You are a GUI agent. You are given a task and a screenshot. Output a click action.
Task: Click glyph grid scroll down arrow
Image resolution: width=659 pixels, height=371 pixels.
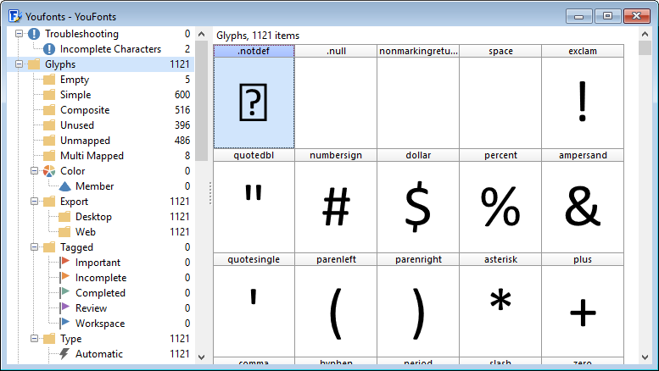645,357
